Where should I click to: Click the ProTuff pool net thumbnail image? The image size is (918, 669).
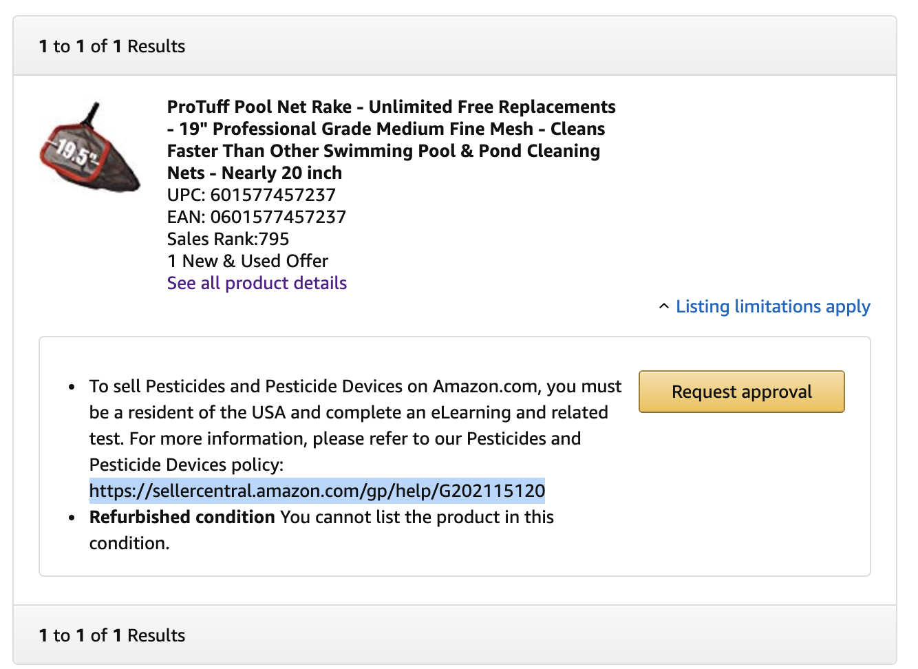(89, 147)
